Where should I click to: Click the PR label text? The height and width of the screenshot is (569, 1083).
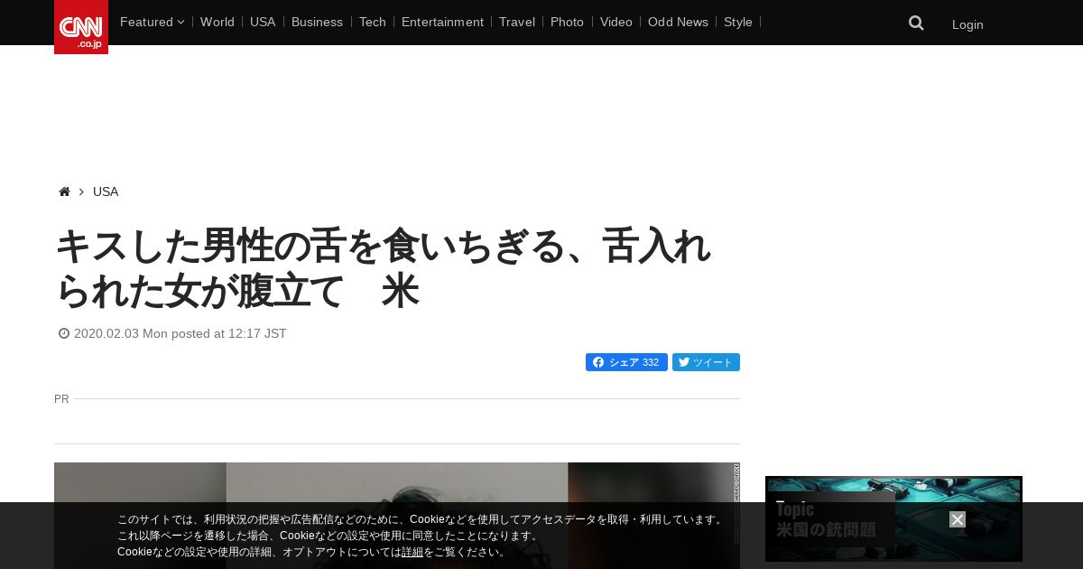point(61,398)
